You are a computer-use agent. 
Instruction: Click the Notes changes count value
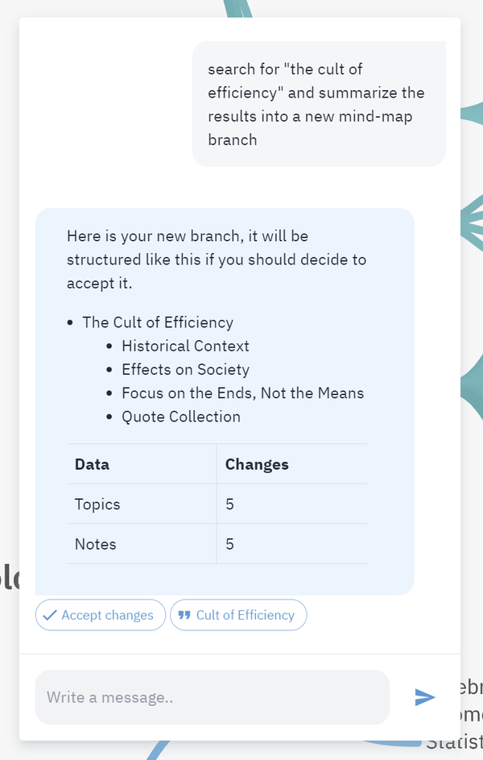click(229, 544)
